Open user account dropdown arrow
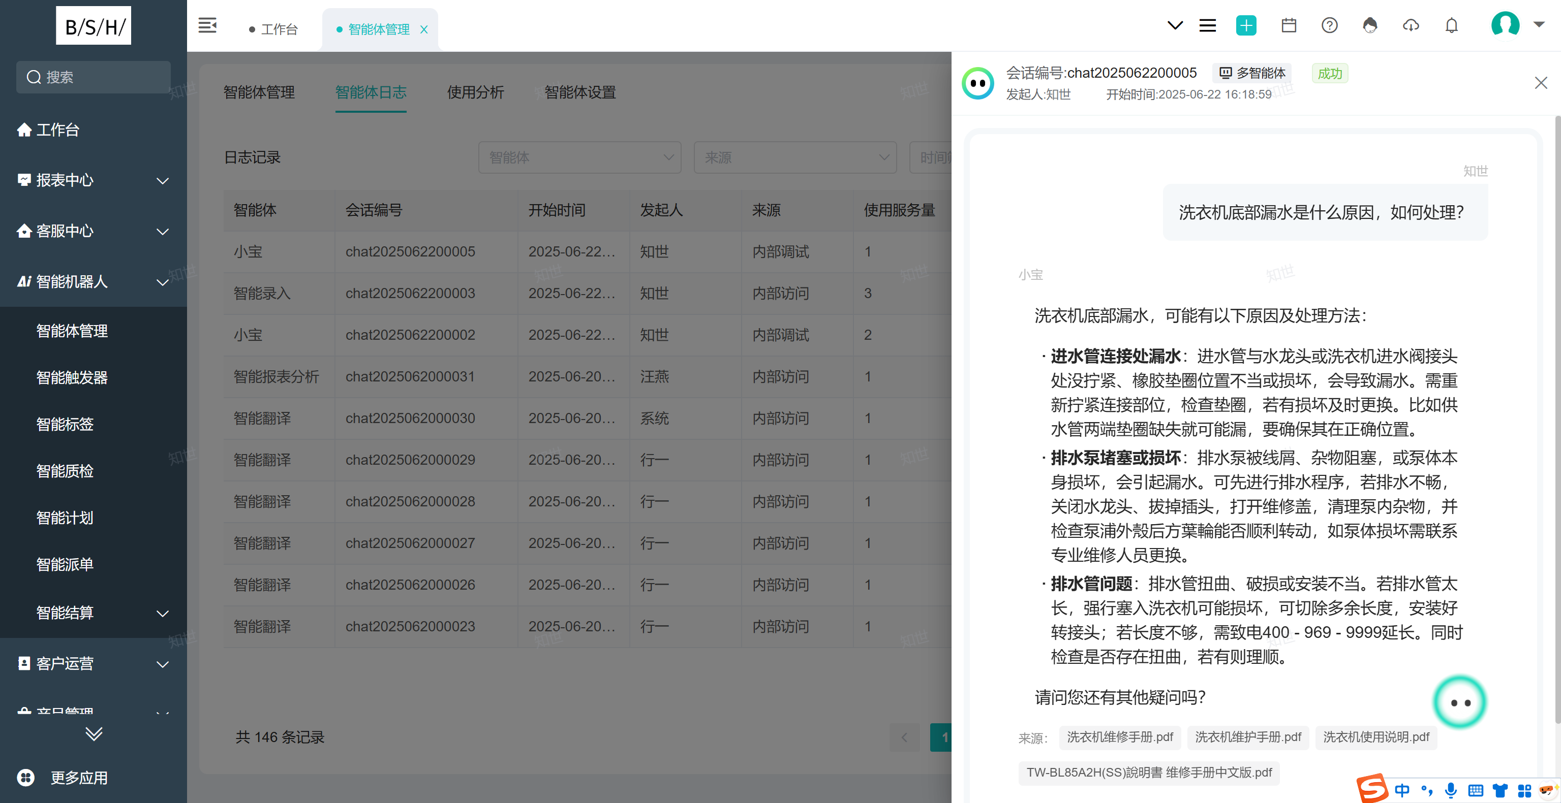The height and width of the screenshot is (803, 1561). click(x=1539, y=25)
